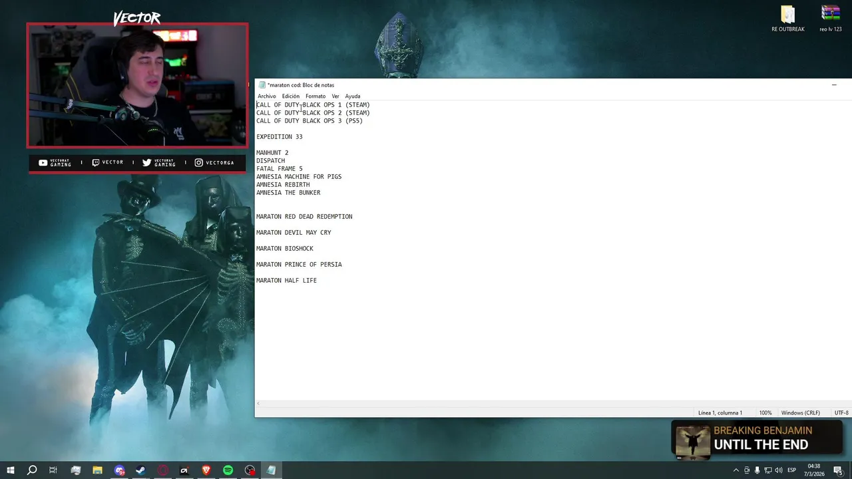852x479 pixels.
Task: Open the Ver menu in Notepad
Action: [x=335, y=96]
